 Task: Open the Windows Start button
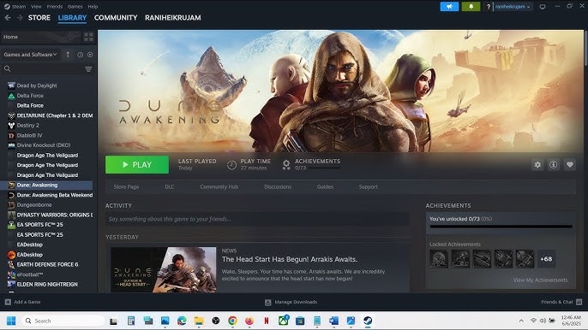point(11,321)
